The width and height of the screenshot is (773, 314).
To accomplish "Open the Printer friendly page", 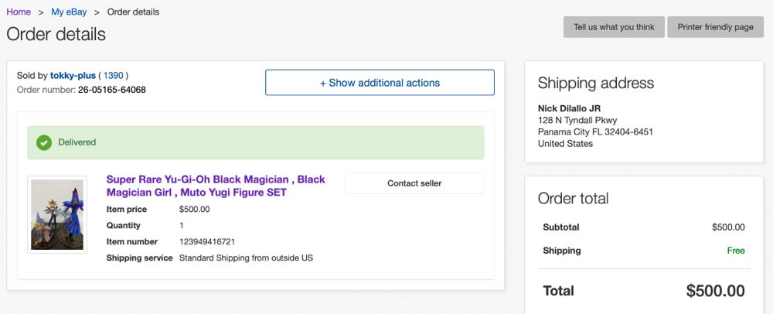I will (x=715, y=27).
